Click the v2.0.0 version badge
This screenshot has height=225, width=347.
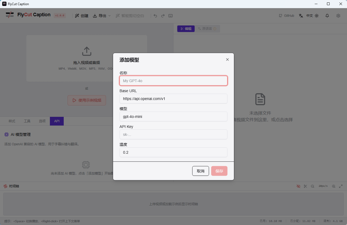[60, 16]
